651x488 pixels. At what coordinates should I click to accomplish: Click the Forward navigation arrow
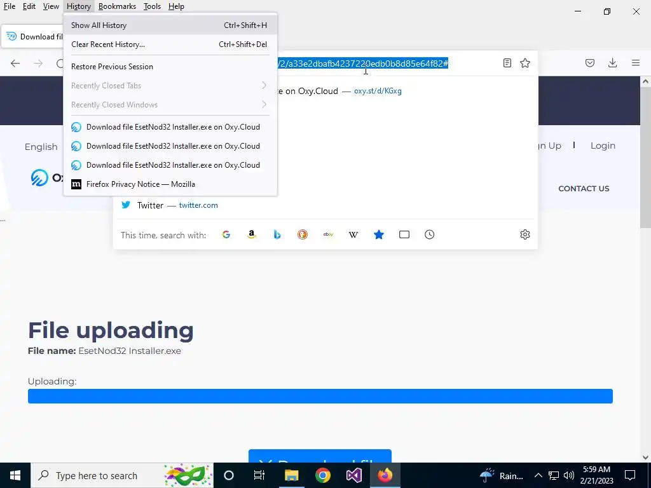38,63
